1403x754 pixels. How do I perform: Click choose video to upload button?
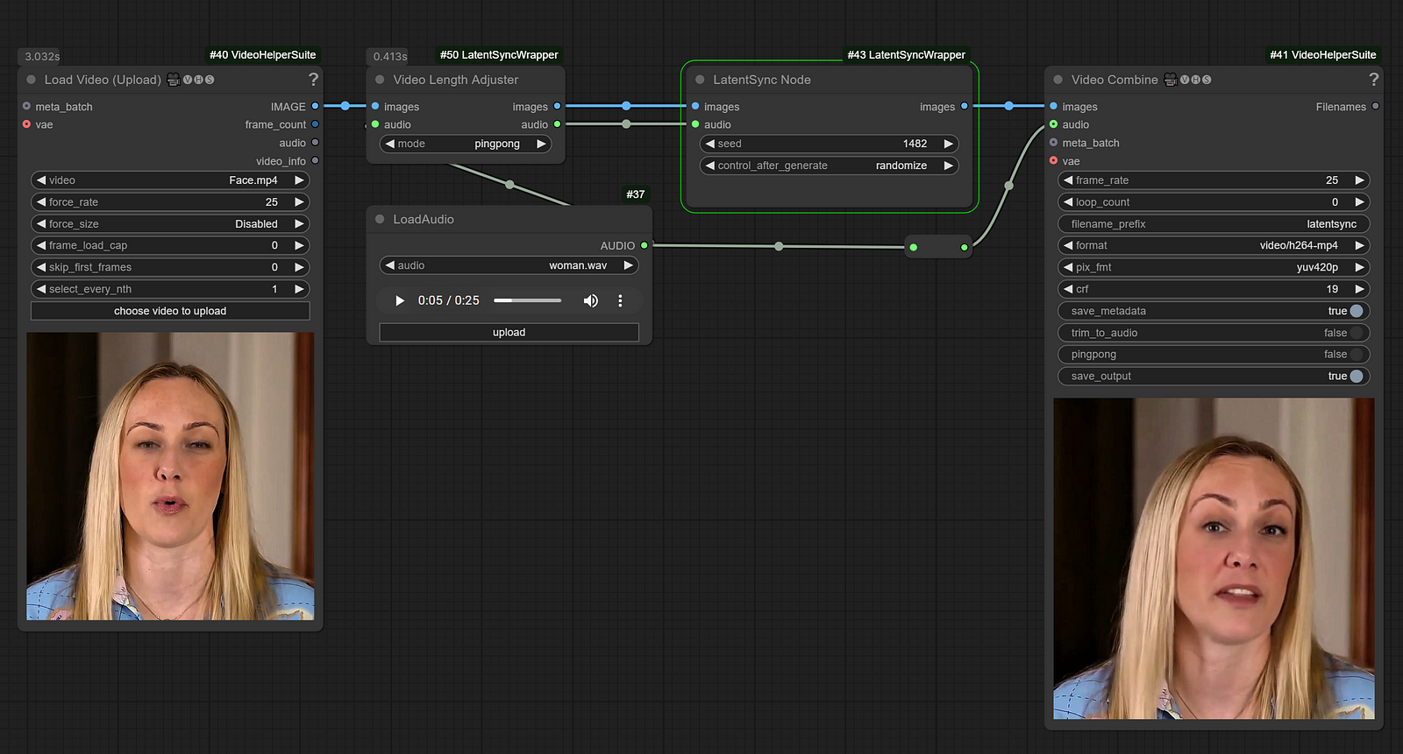click(x=170, y=311)
